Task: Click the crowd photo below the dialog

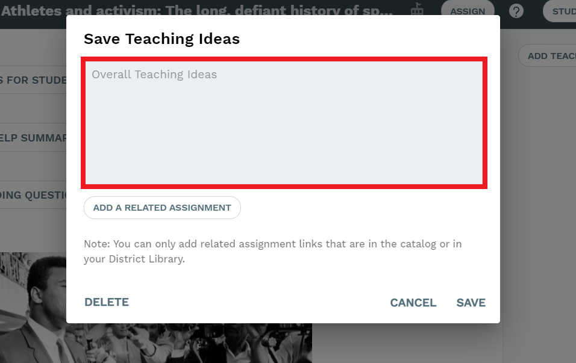Action: (x=189, y=343)
